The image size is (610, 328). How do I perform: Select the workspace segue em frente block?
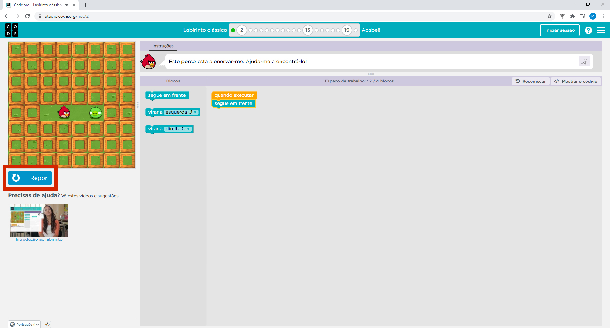[x=234, y=103]
